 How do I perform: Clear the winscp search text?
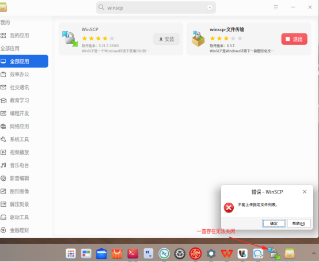point(210,7)
